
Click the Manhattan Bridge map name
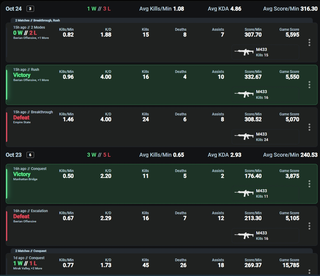[x=25, y=179]
